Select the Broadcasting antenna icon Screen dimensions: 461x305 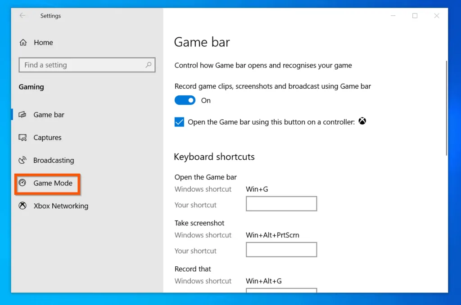point(22,160)
